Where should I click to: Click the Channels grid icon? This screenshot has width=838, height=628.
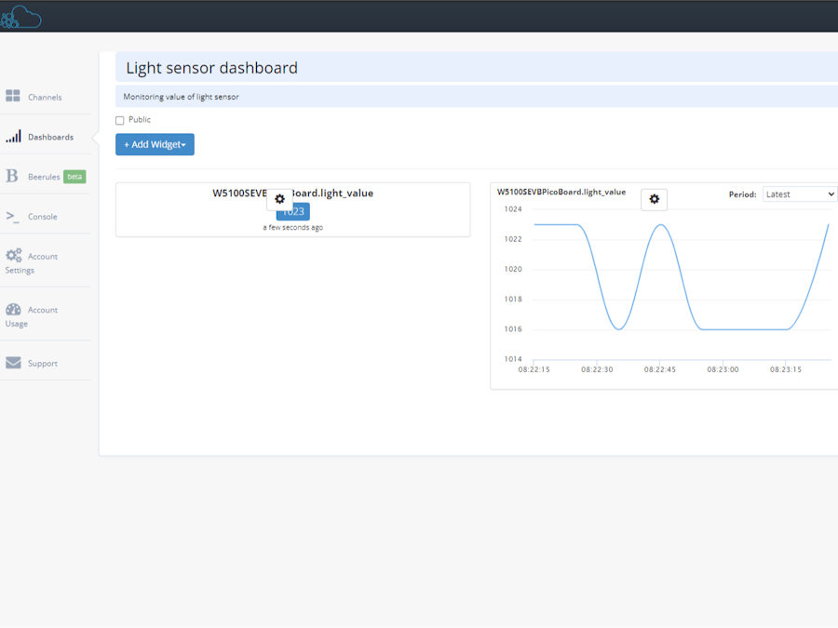click(x=13, y=96)
